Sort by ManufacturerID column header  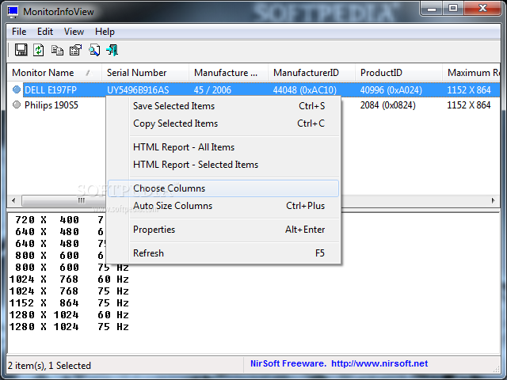point(311,73)
